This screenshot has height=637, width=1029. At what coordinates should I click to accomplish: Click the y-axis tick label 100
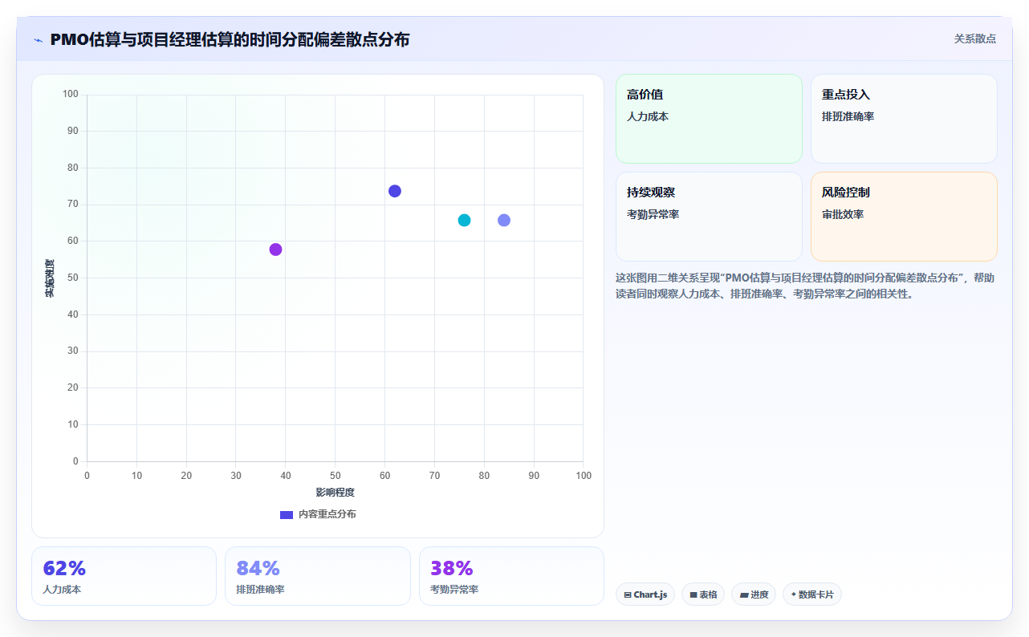[71, 95]
